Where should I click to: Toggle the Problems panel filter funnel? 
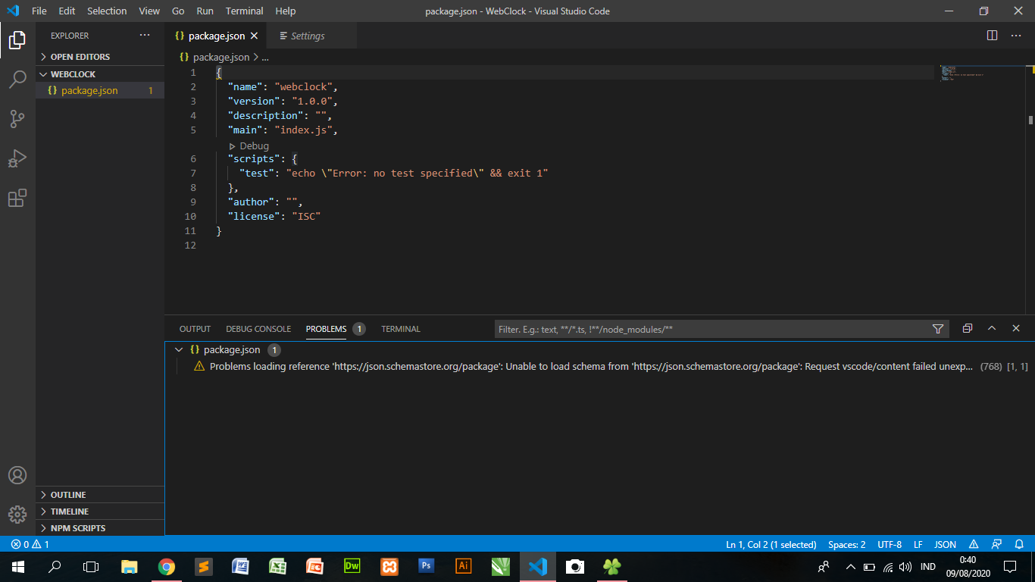coord(938,328)
